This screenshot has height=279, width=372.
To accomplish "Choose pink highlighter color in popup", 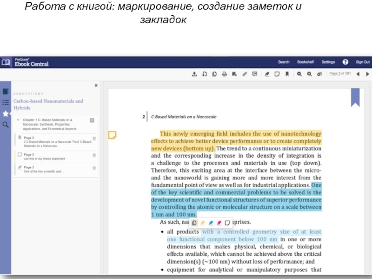I will [219, 223].
